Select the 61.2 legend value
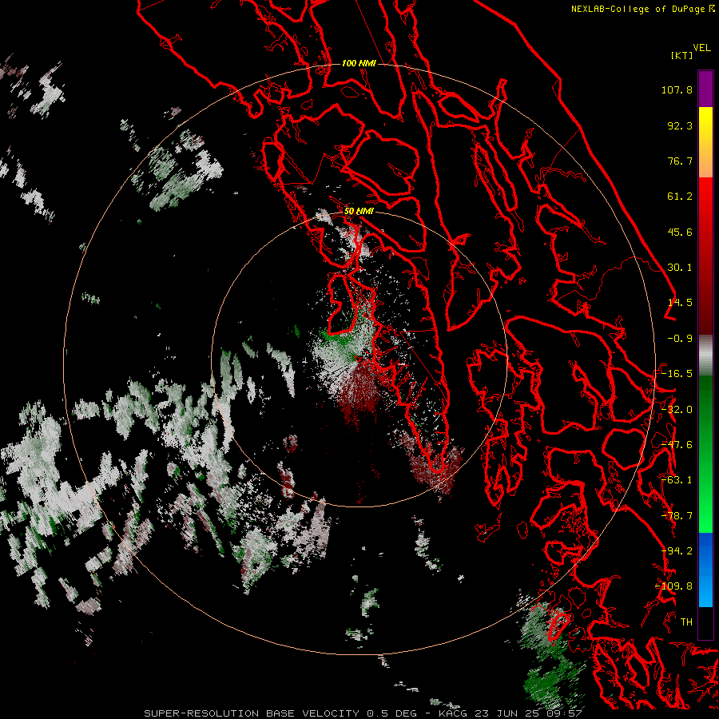Image resolution: width=719 pixels, height=719 pixels. tap(680, 197)
